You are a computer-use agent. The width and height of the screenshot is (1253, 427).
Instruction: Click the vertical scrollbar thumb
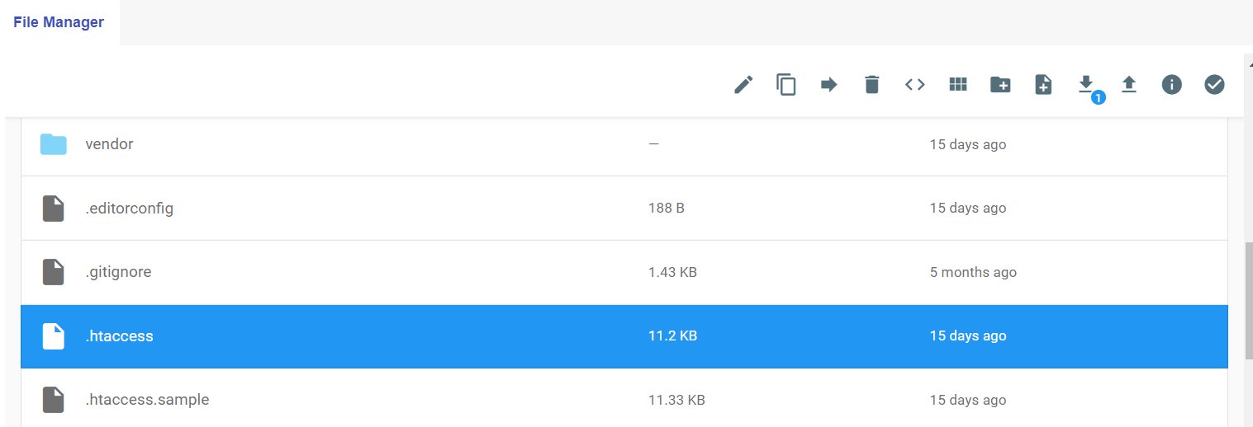pos(1248,301)
